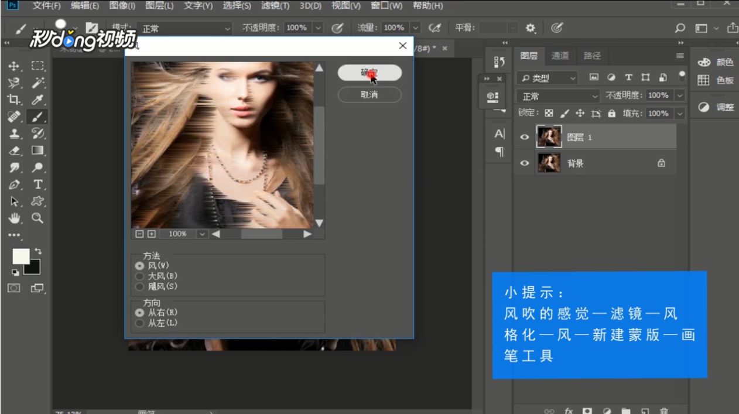Choose direction 从右(R)
739x414 pixels.
(139, 313)
